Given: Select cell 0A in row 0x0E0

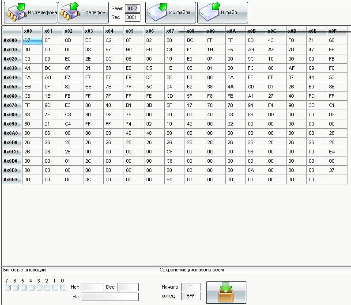Looking at the screenshot, I should click(256, 171).
